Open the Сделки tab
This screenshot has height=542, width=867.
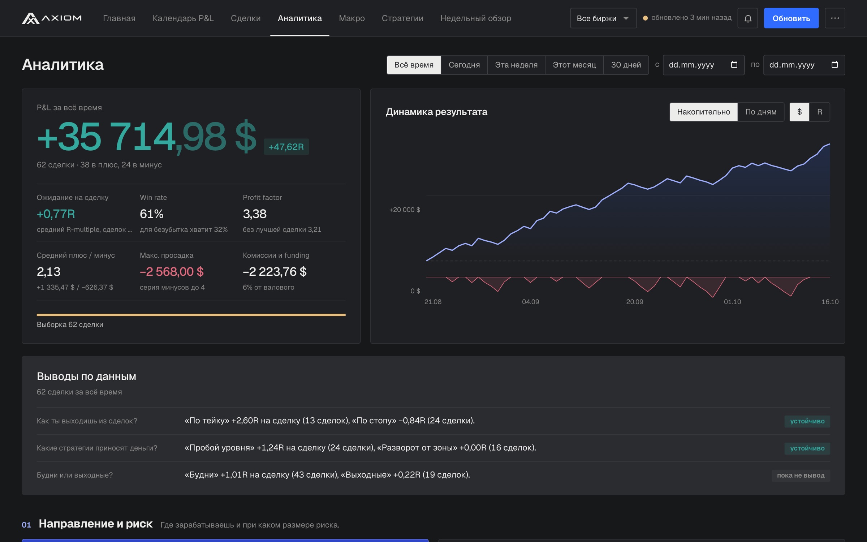point(246,18)
